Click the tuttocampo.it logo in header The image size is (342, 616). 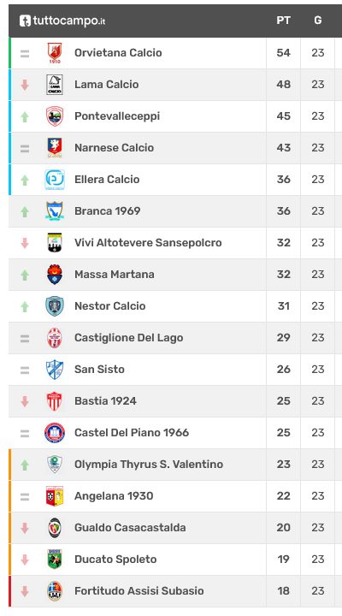point(62,21)
